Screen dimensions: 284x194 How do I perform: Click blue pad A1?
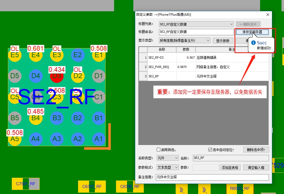99,139
